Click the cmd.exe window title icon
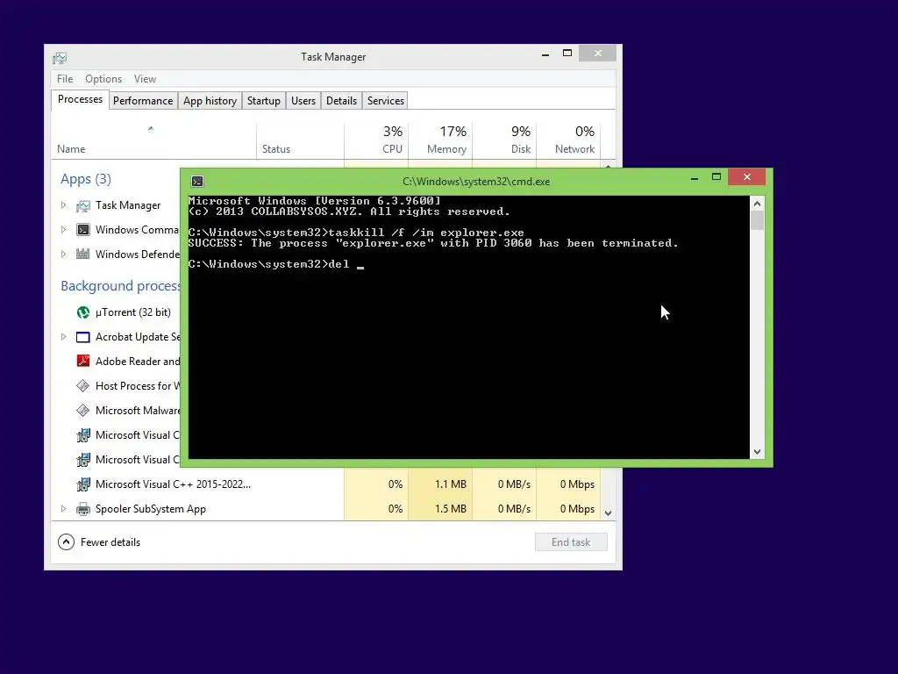 point(197,182)
